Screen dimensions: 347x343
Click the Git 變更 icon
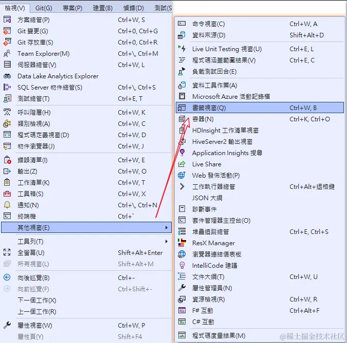[x=7, y=31]
